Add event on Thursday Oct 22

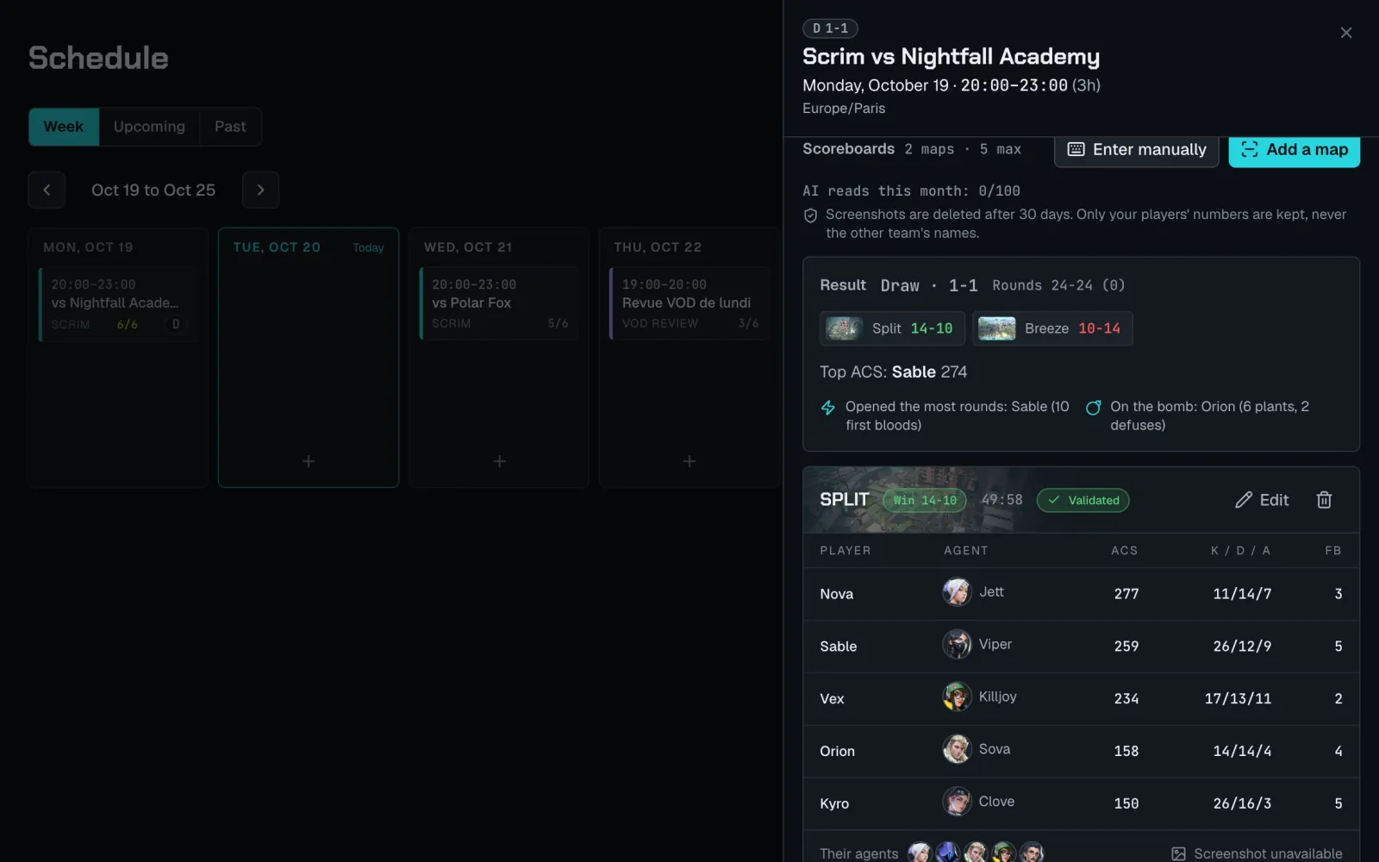pos(689,461)
